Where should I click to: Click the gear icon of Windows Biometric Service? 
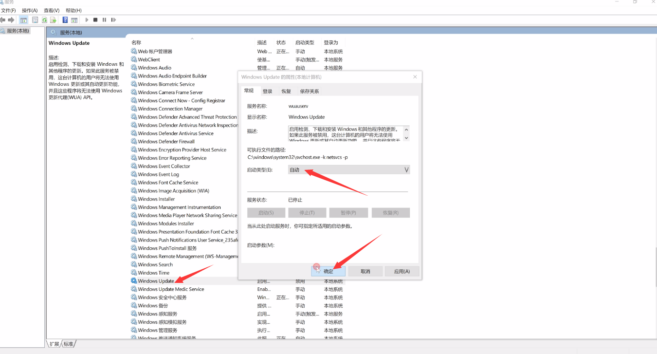coord(134,84)
